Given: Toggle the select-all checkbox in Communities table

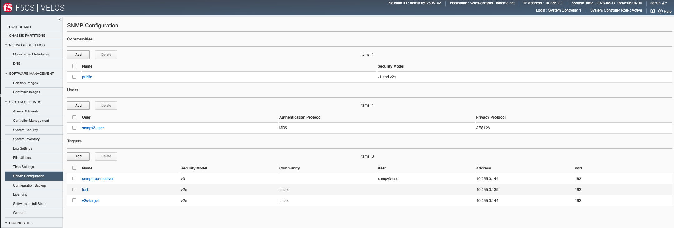Looking at the screenshot, I should click(74, 66).
